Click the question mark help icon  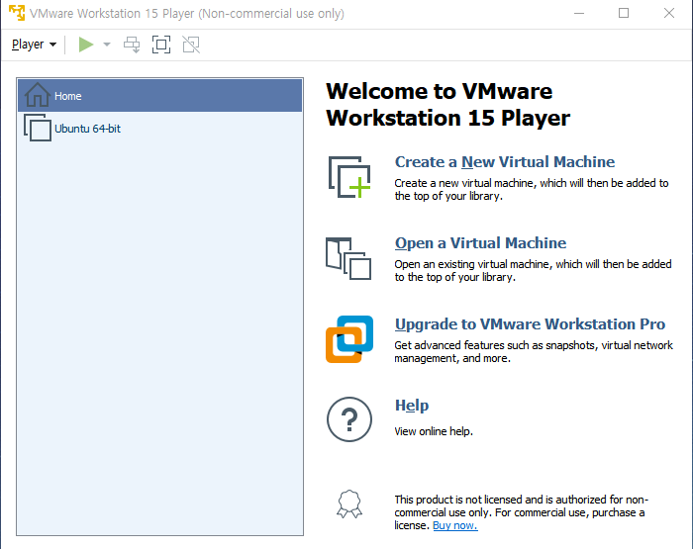point(349,419)
